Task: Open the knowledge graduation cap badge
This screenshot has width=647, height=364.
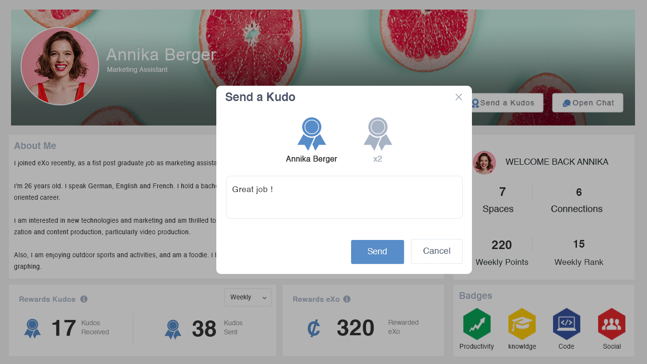Action: coord(522,324)
